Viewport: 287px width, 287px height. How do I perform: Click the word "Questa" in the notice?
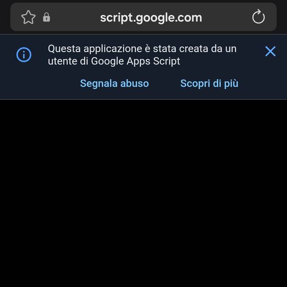click(62, 48)
